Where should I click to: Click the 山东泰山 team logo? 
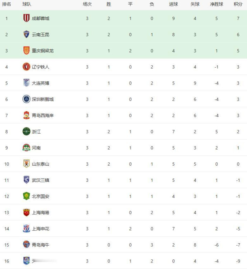26,164
